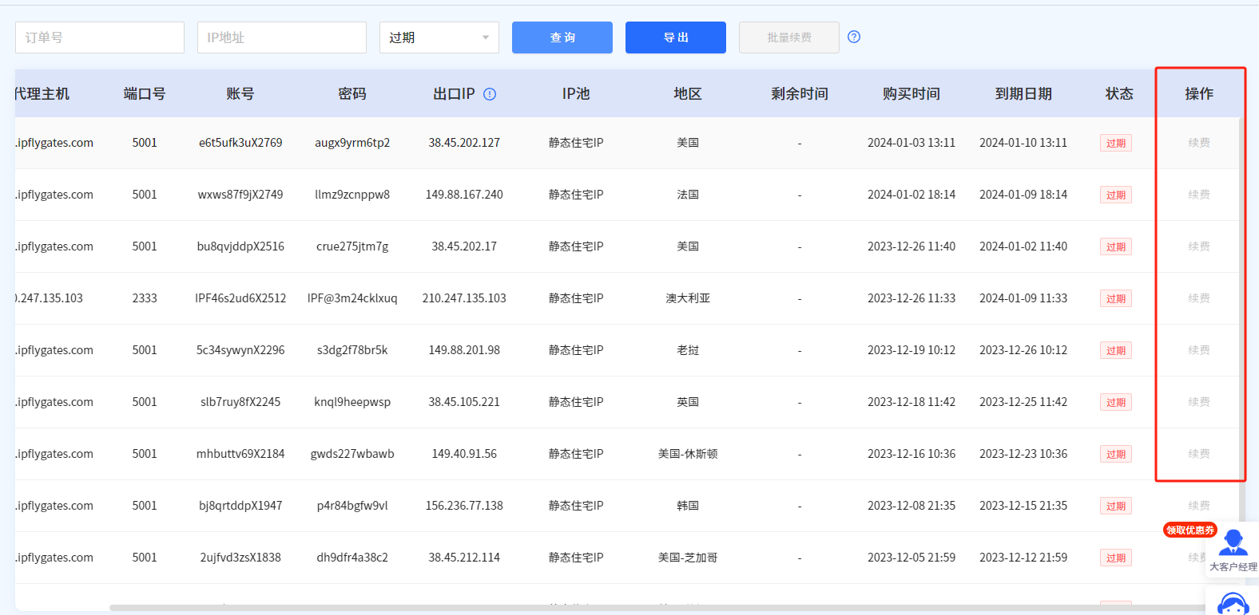1259x615 pixels.
Task: Open the headset customer support icon
Action: [x=1233, y=604]
